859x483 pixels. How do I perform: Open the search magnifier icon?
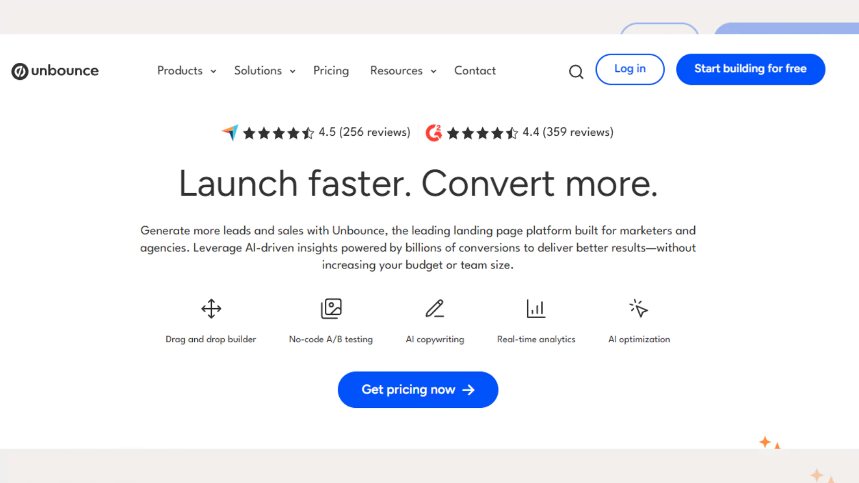pos(576,71)
